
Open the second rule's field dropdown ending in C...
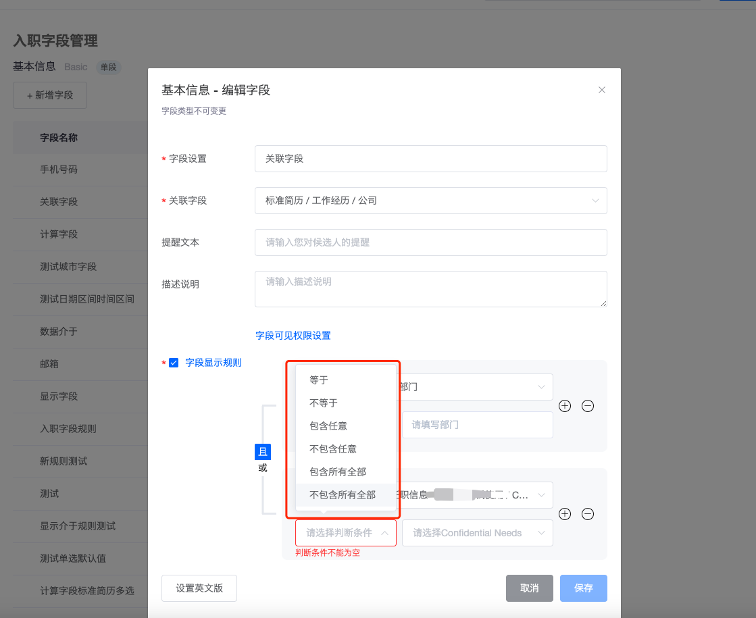[x=474, y=495]
